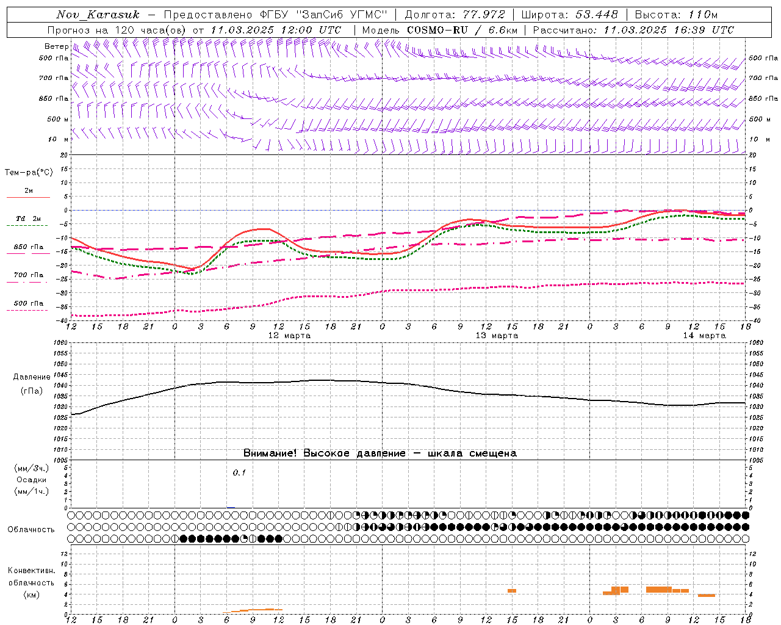
Task: Click the station name Nov_Karasuk in header
Action: coord(98,15)
